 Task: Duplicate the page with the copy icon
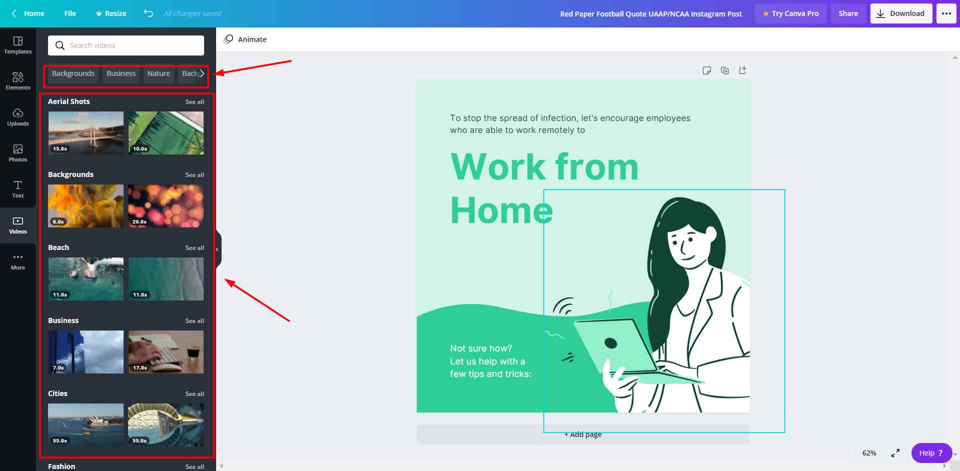pyautogui.click(x=725, y=70)
